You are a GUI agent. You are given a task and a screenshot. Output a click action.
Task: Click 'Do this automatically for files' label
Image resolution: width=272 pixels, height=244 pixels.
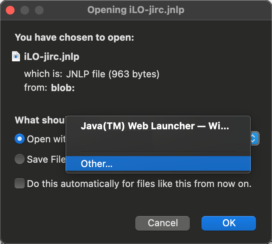tap(139, 184)
